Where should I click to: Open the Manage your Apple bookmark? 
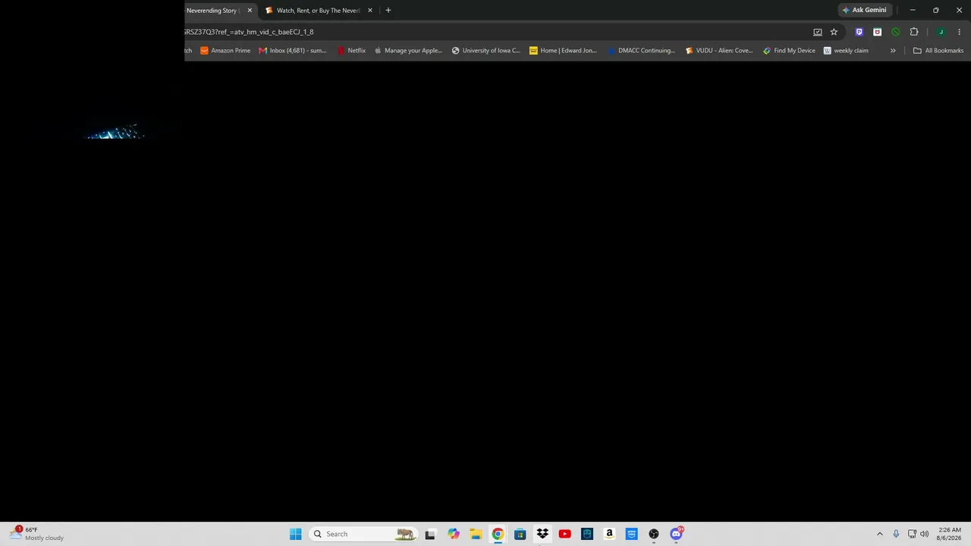point(408,51)
